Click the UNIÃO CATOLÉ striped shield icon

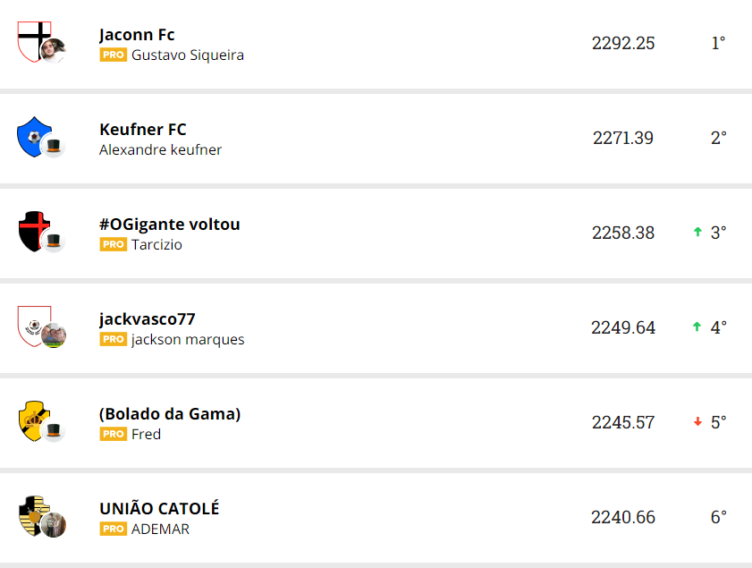coord(33,514)
